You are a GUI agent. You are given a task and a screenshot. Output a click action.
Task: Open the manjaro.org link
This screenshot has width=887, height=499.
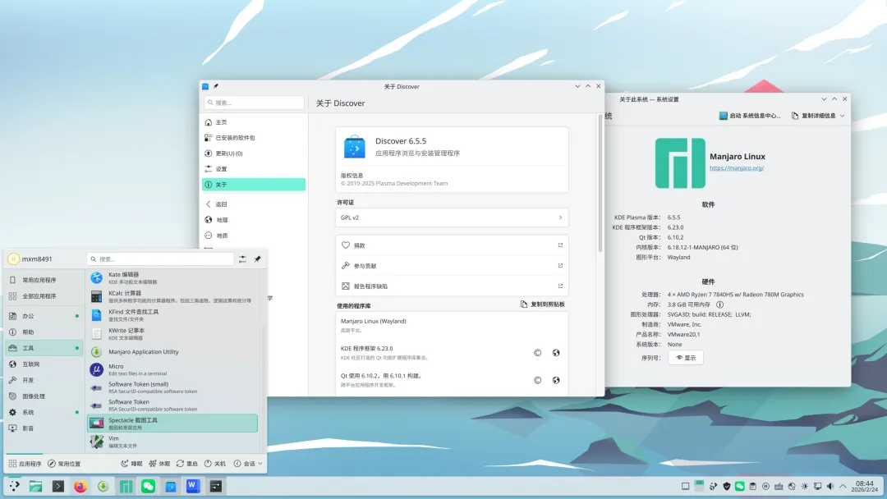point(737,168)
